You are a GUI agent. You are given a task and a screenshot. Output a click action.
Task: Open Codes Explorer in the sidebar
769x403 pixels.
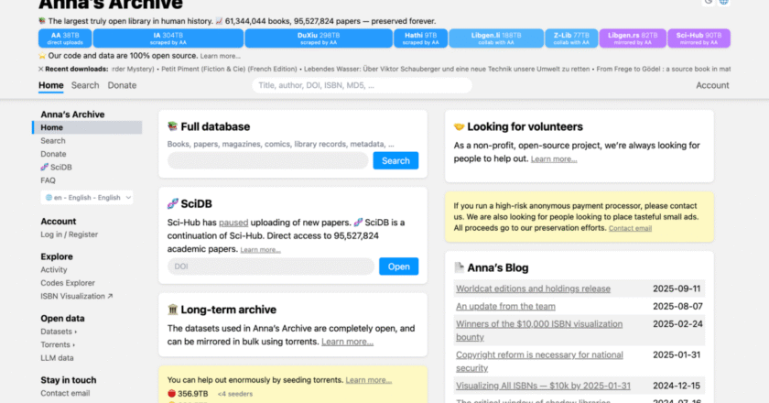pos(68,283)
